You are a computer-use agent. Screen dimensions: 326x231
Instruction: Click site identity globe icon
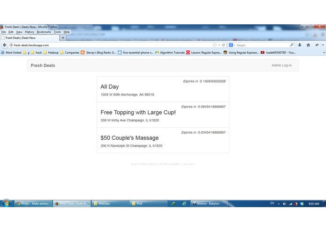(11, 45)
